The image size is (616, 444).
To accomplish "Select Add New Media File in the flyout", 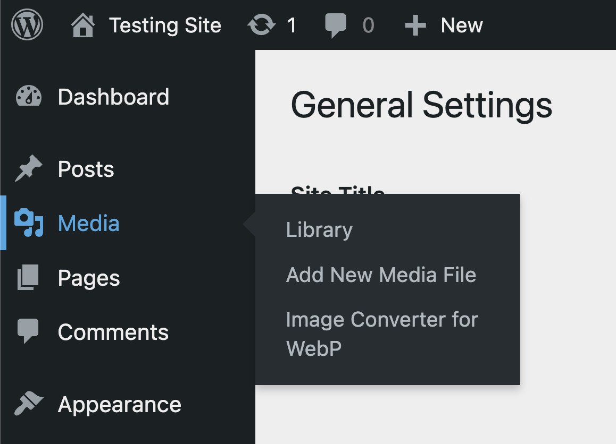I will point(381,275).
